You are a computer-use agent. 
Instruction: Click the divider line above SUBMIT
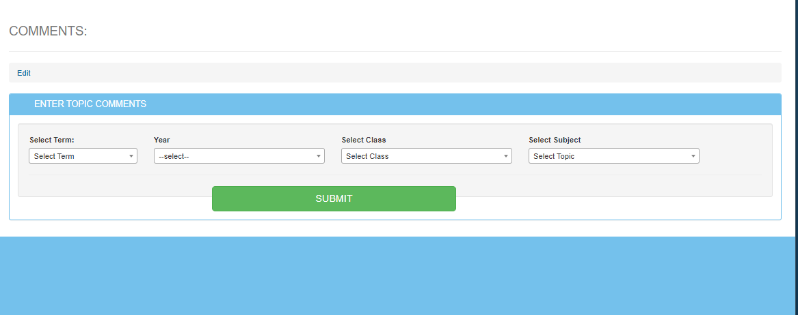pos(547,175)
